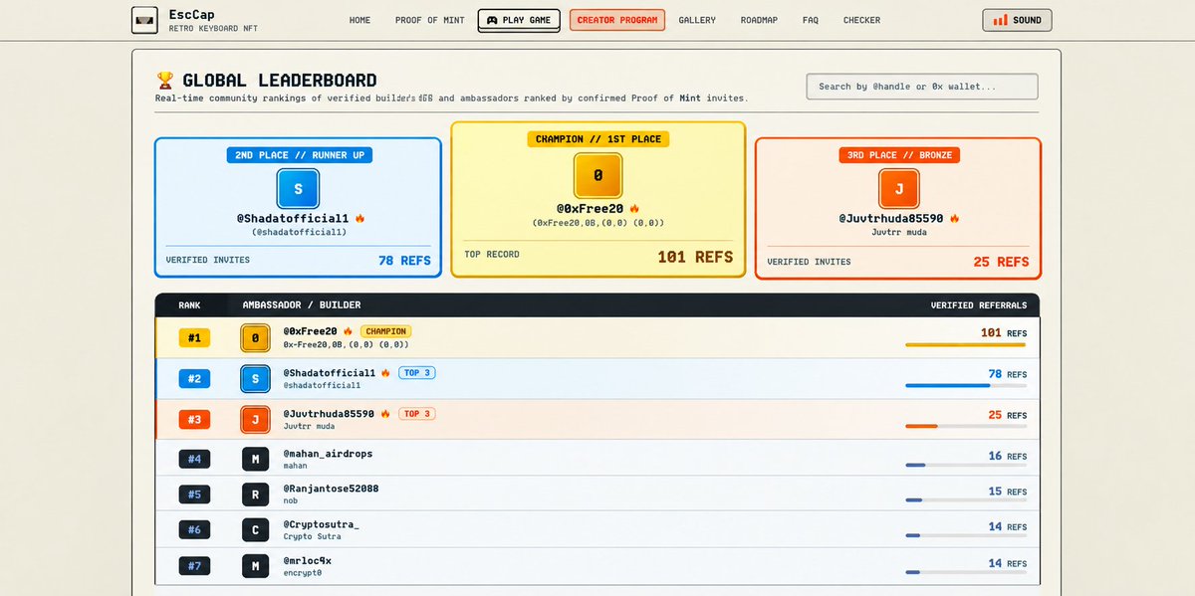Viewport: 1195px width, 596px height.
Task: Click the fire icon beside @0xFree20 in table
Action: (x=349, y=331)
